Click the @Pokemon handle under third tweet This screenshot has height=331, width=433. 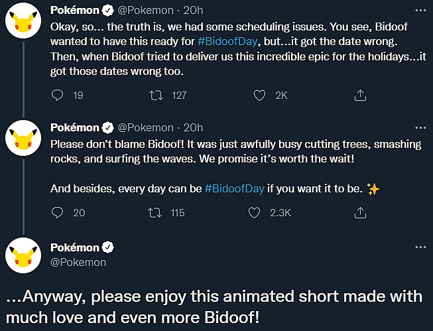point(78,263)
